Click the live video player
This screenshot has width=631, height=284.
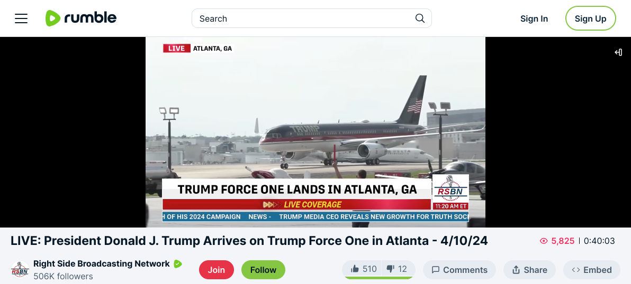pos(315,132)
